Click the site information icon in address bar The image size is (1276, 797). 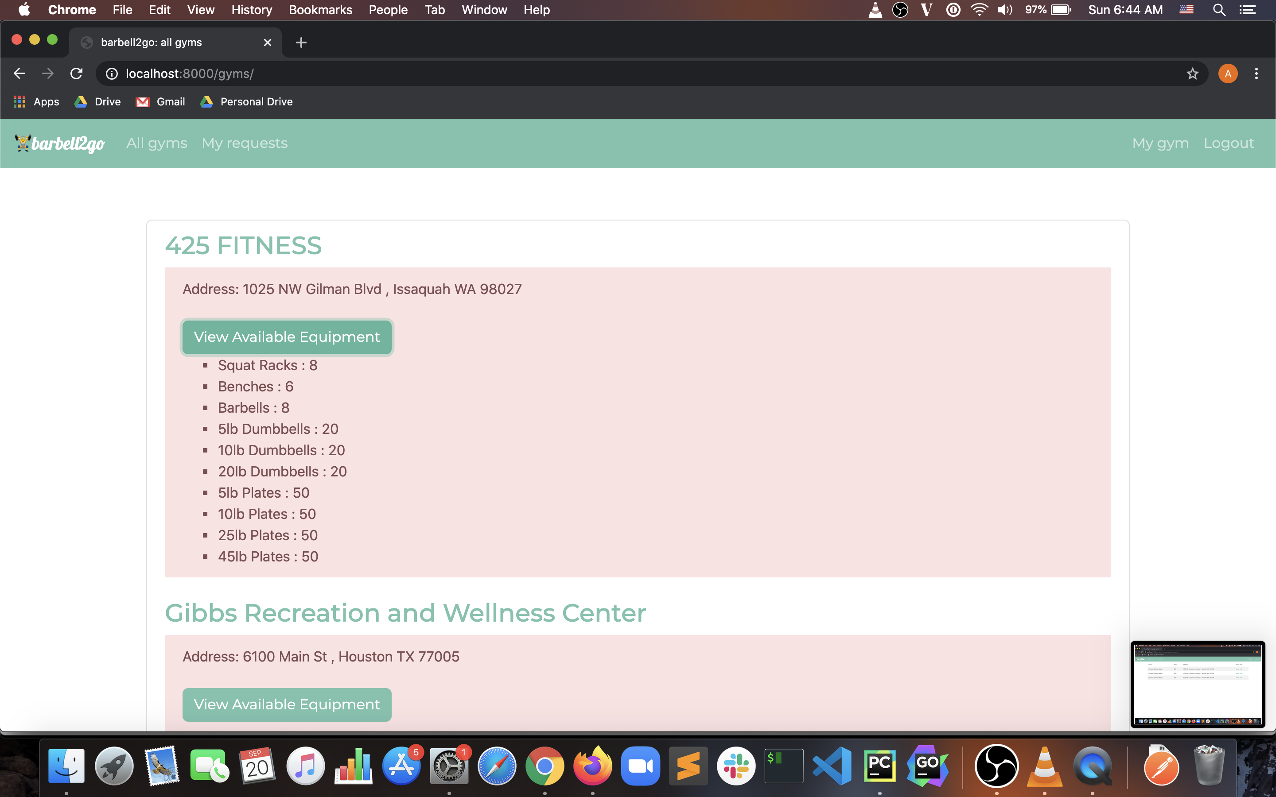(112, 74)
